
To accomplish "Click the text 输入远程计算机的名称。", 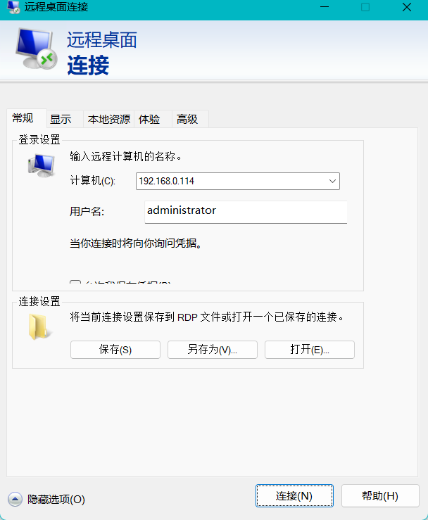I will [x=126, y=156].
